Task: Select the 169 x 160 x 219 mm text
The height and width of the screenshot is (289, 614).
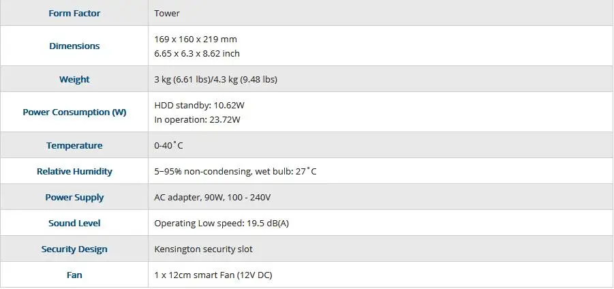Action: (x=196, y=39)
